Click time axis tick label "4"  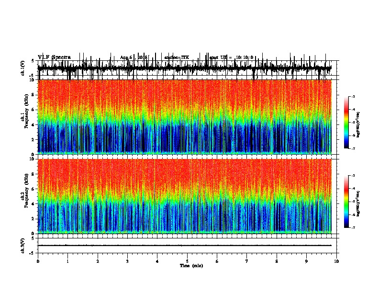point(157,261)
